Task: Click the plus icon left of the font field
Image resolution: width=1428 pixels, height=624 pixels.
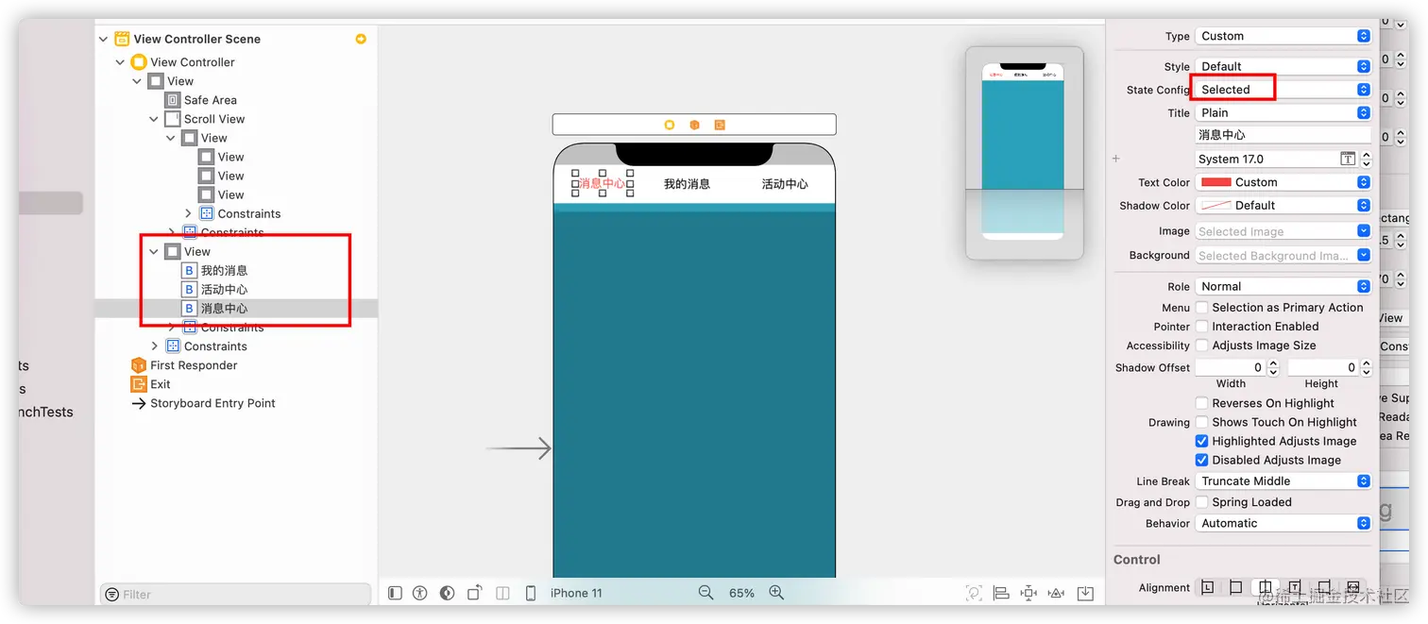Action: [x=1116, y=159]
